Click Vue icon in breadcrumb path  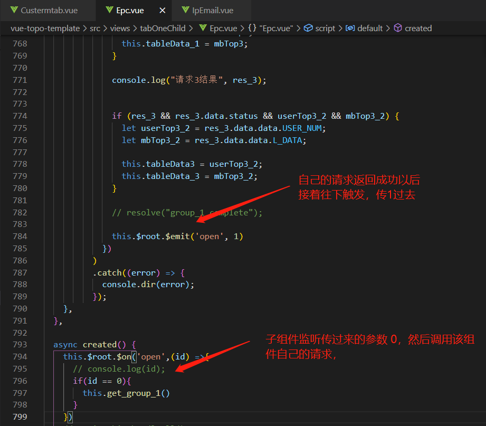203,28
